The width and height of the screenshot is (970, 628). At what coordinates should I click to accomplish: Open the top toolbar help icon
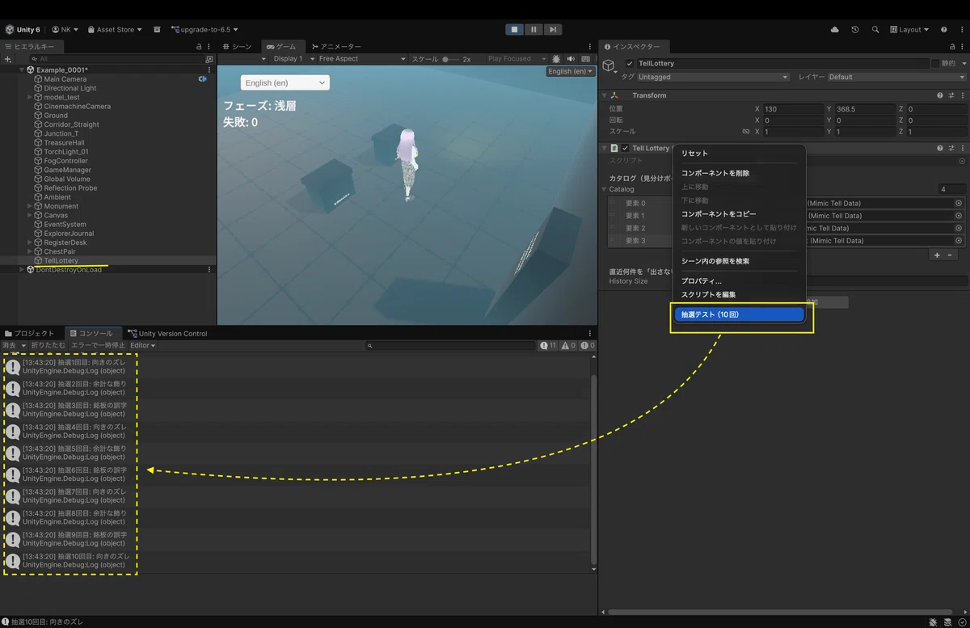943,30
